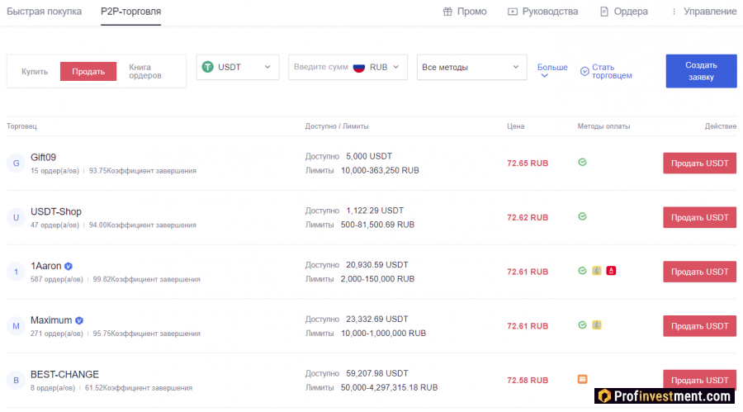Select the Продать toggle
This screenshot has height=412, width=743.
[88, 72]
